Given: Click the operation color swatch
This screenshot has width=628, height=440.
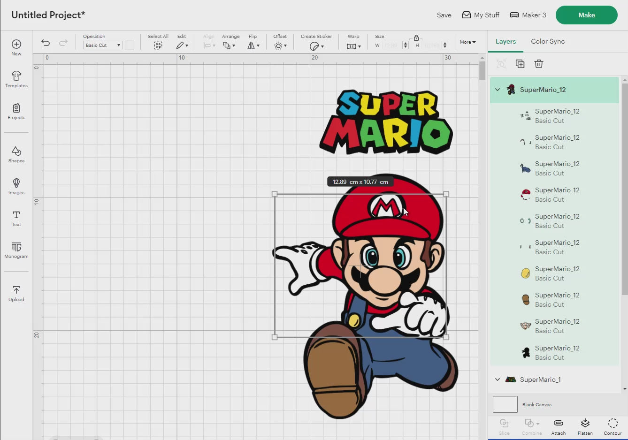Looking at the screenshot, I should (130, 46).
